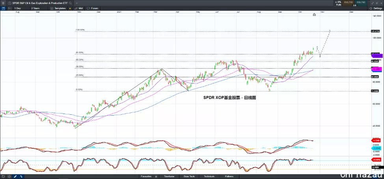Open the Forum button
The width and height of the screenshot is (384, 179).
(x=93, y=8)
